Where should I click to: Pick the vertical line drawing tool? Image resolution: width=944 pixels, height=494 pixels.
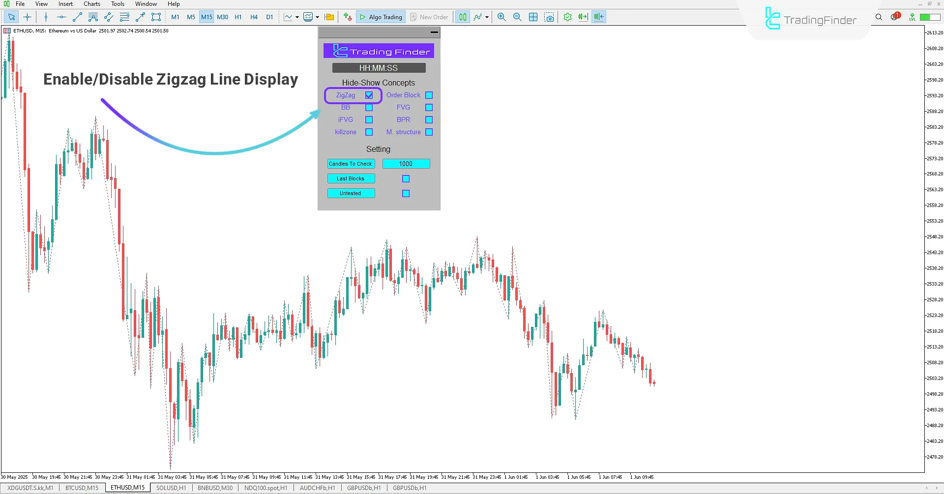tap(46, 17)
